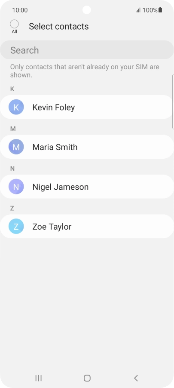Tap the Select contacts title
Image resolution: width=174 pixels, height=388 pixels.
pyautogui.click(x=59, y=27)
